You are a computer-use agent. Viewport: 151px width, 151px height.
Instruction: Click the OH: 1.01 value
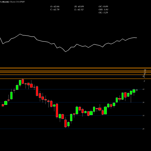point(103,10)
